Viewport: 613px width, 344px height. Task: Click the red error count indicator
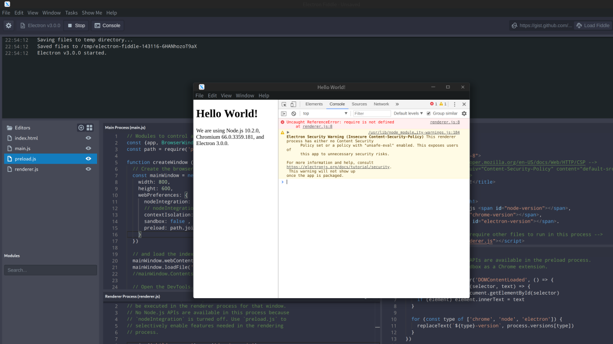434,104
